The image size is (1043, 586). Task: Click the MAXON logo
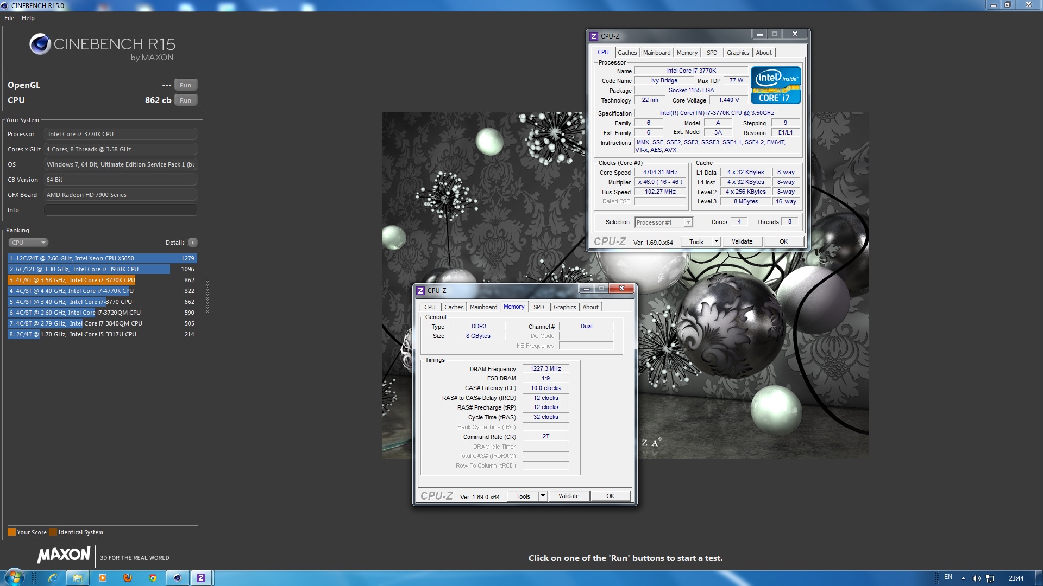click(64, 555)
